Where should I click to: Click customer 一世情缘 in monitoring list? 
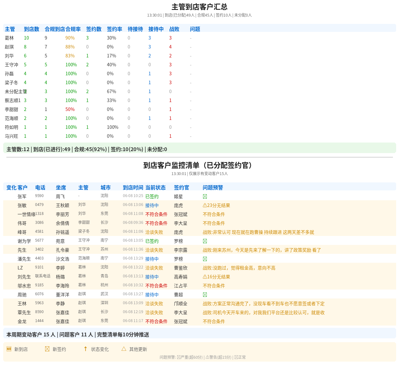pos(26,214)
